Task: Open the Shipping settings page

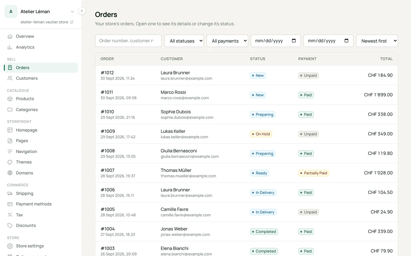Action: [x=41, y=193]
